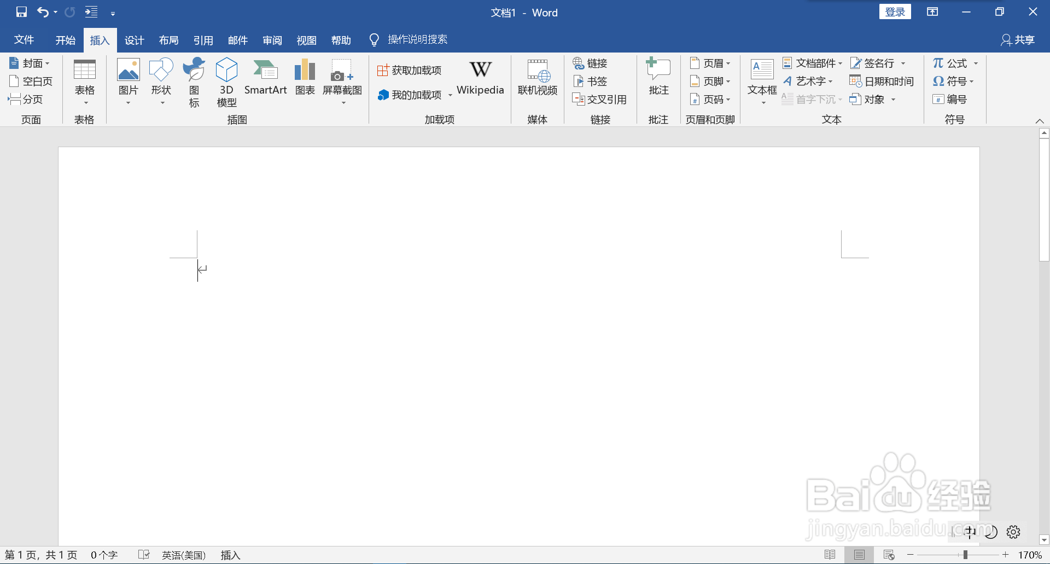Switch to 阅读视图 reading mode in status bar

pos(830,554)
